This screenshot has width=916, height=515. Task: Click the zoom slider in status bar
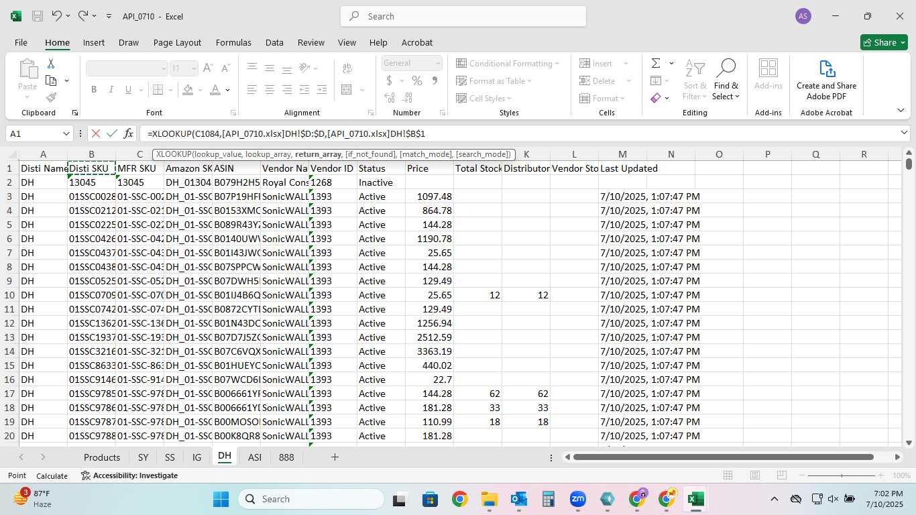pyautogui.click(x=842, y=475)
